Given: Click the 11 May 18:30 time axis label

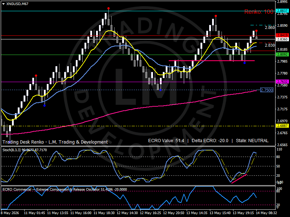Looking at the screenshot, I should click(104, 213).
